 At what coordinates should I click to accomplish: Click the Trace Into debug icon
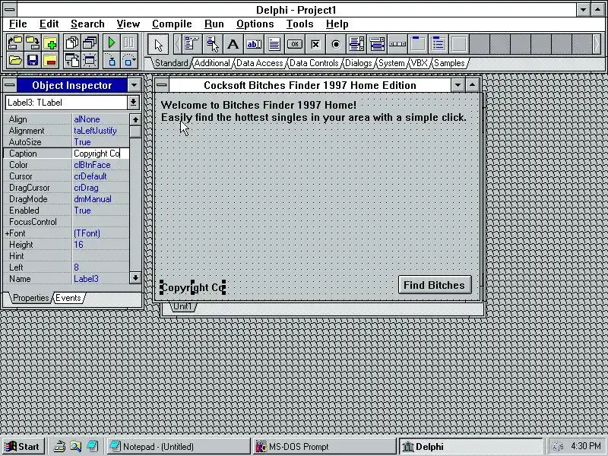(112, 60)
